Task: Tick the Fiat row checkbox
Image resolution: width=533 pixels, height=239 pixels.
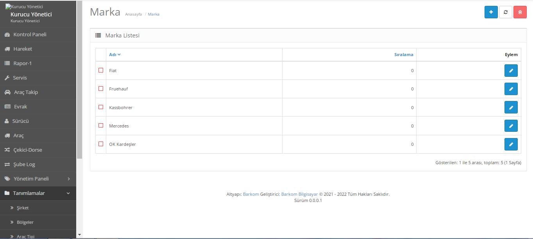Action: [101, 70]
